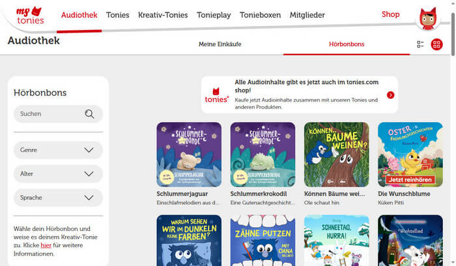Open the Meine Einkäufe tab
Image resolution: width=456 pixels, height=266 pixels.
(x=220, y=44)
